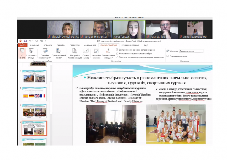
Task: Click the PowerPoint app icon in title bar
Action: click(x=21, y=41)
